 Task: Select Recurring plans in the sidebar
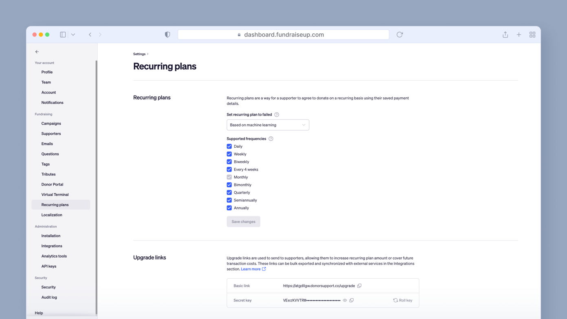(61, 205)
